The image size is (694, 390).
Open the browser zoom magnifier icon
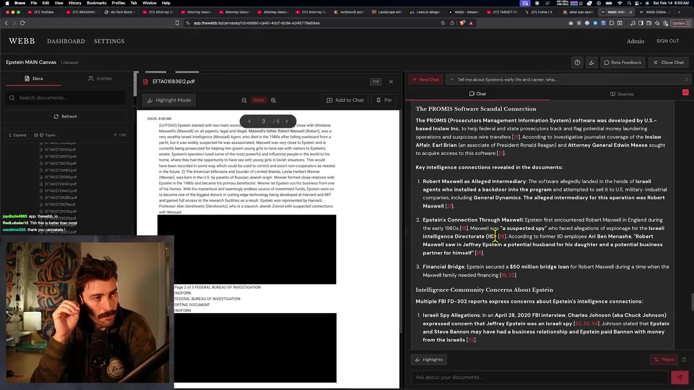click(443, 23)
